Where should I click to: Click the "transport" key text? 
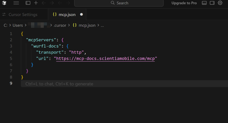click(50, 52)
